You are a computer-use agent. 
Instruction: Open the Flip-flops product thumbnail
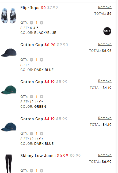point(9,16)
